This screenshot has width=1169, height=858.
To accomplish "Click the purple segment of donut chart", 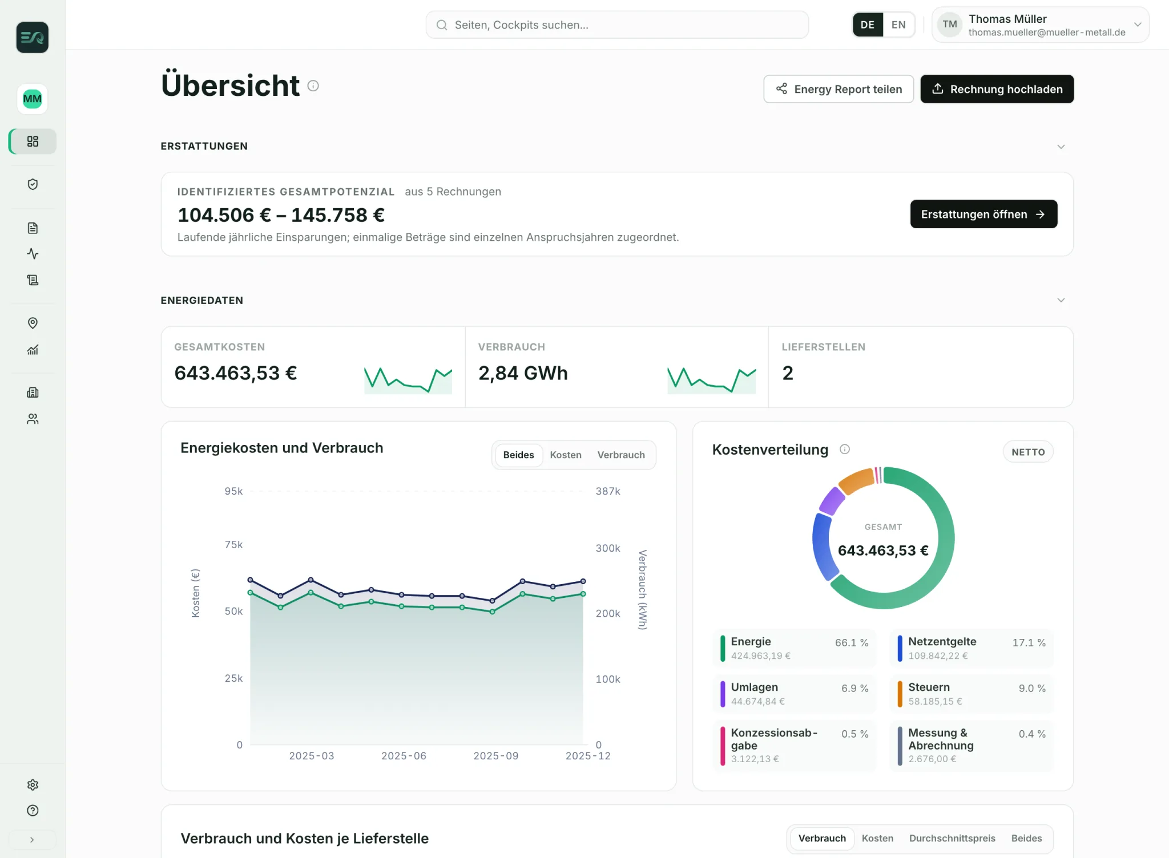I will [x=832, y=501].
